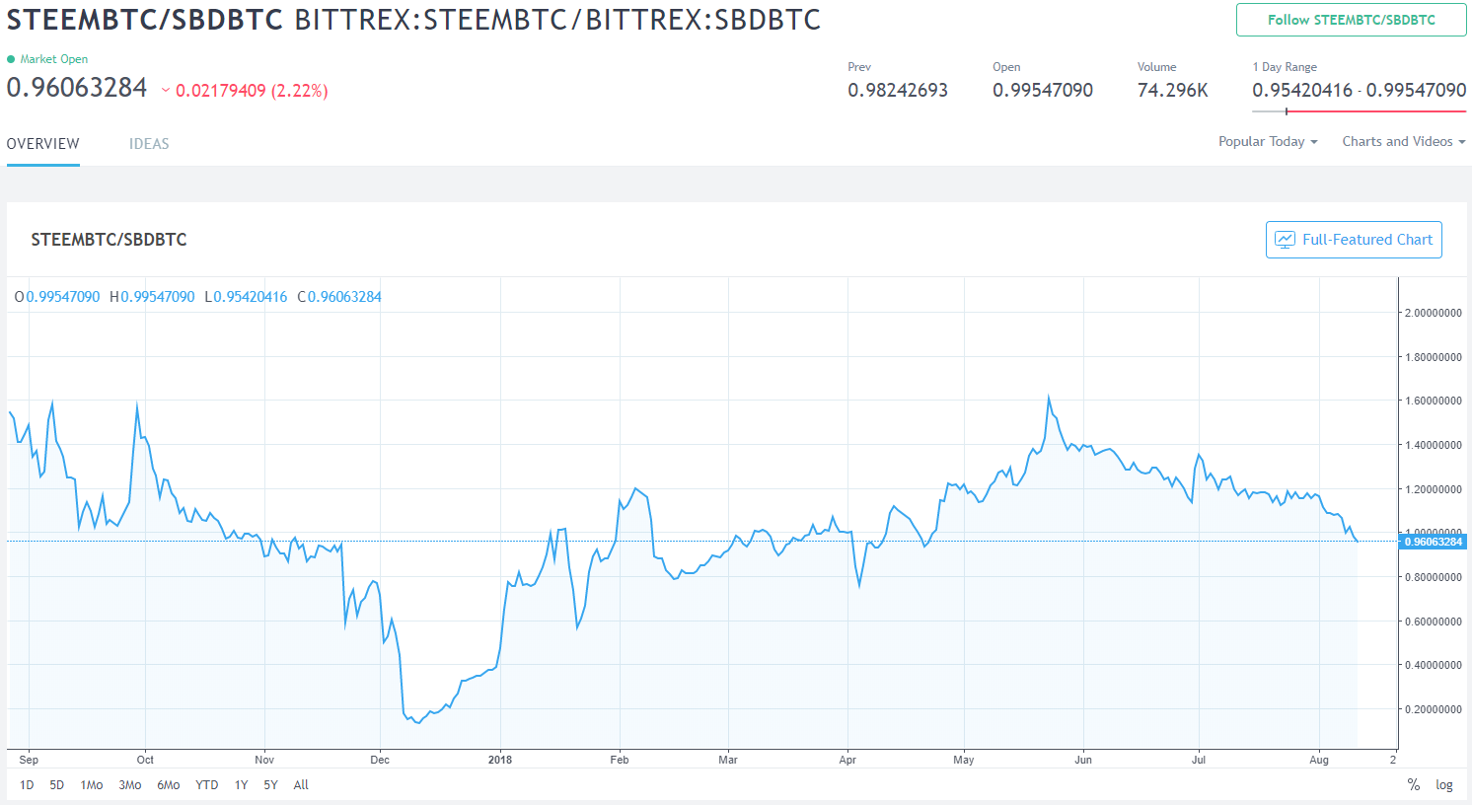The image size is (1472, 805).
Task: Toggle the percent (%) scale
Action: point(1413,785)
